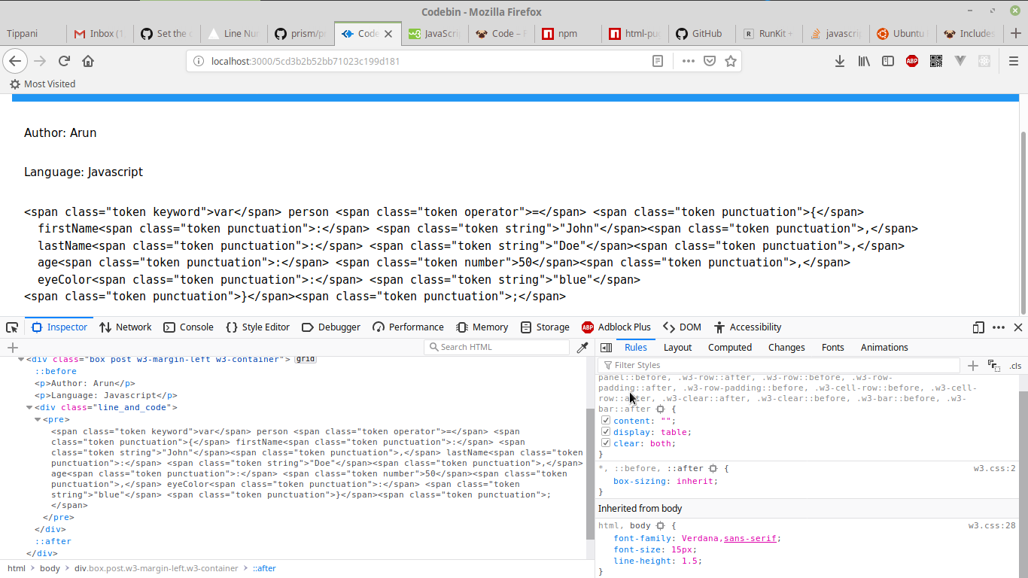Select body in the breadcrumb trail
Viewport: 1028px width, 578px height.
pos(50,568)
